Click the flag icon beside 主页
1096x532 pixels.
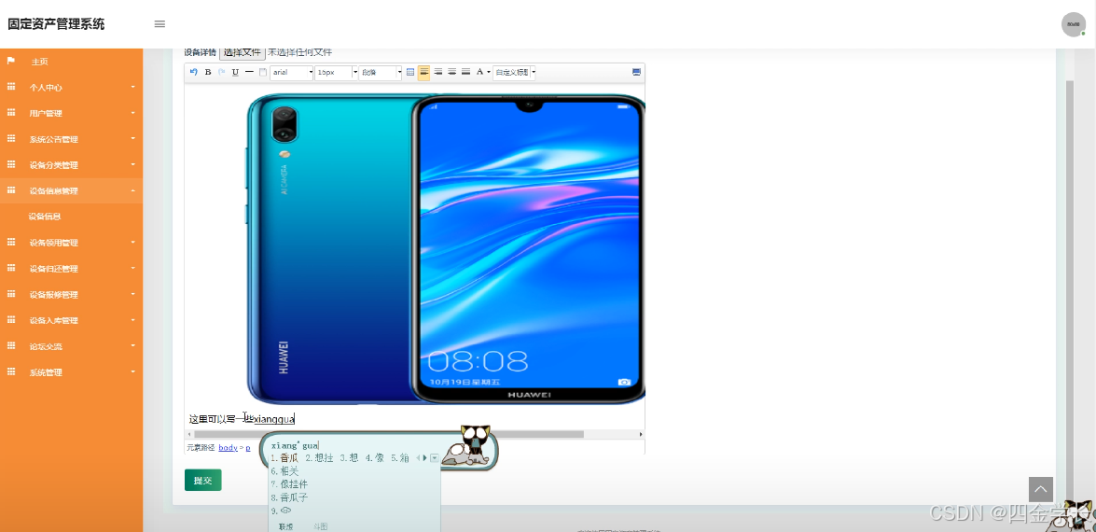coord(10,61)
